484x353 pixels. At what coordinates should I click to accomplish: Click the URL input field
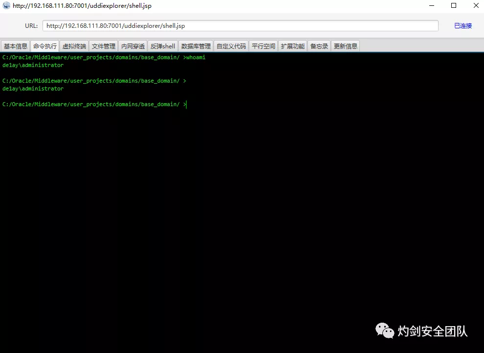tap(241, 25)
